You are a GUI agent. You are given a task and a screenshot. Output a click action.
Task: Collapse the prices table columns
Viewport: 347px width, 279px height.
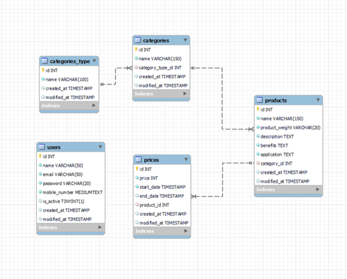[186, 159]
